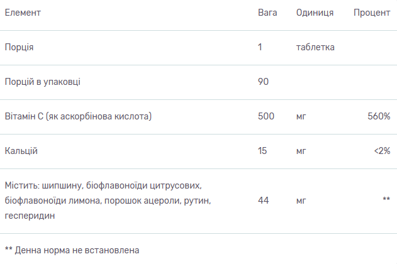Click the Вага column header
The image size is (397, 264).
[x=267, y=13]
